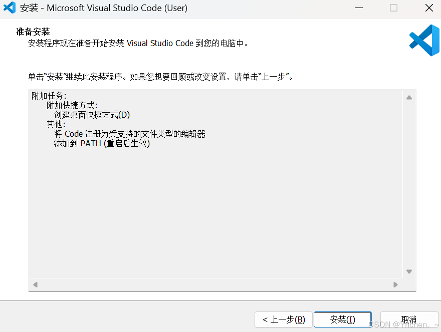Cancel setup with 取消 button
The width and height of the screenshot is (441, 332).
(x=409, y=319)
